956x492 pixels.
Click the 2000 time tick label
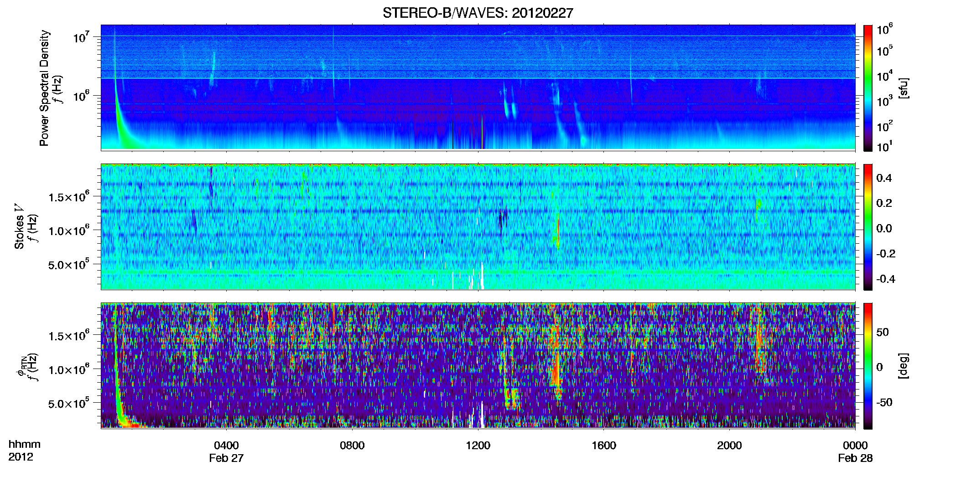tap(729, 446)
